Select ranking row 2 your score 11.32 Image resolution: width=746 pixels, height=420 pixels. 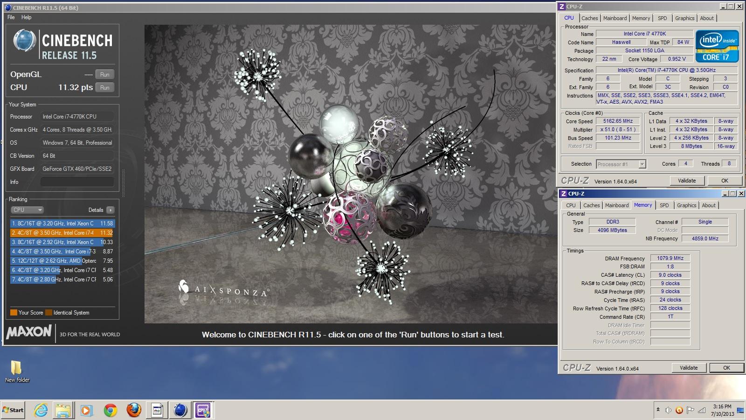pos(62,233)
